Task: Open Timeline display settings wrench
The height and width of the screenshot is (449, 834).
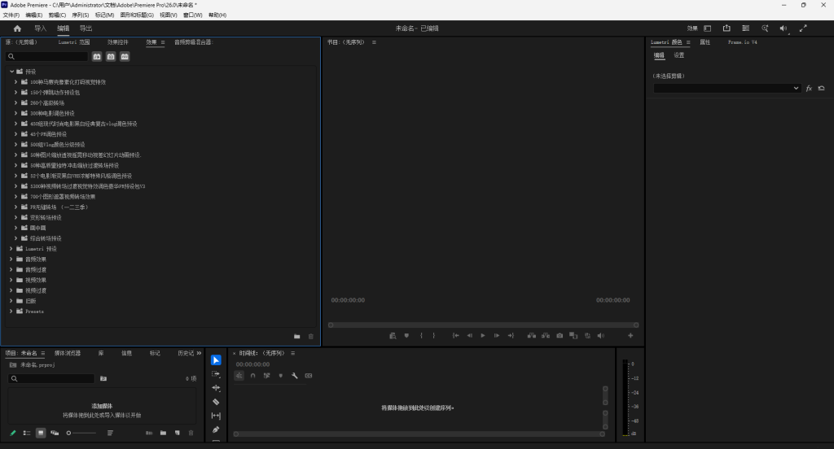Action: tap(295, 376)
